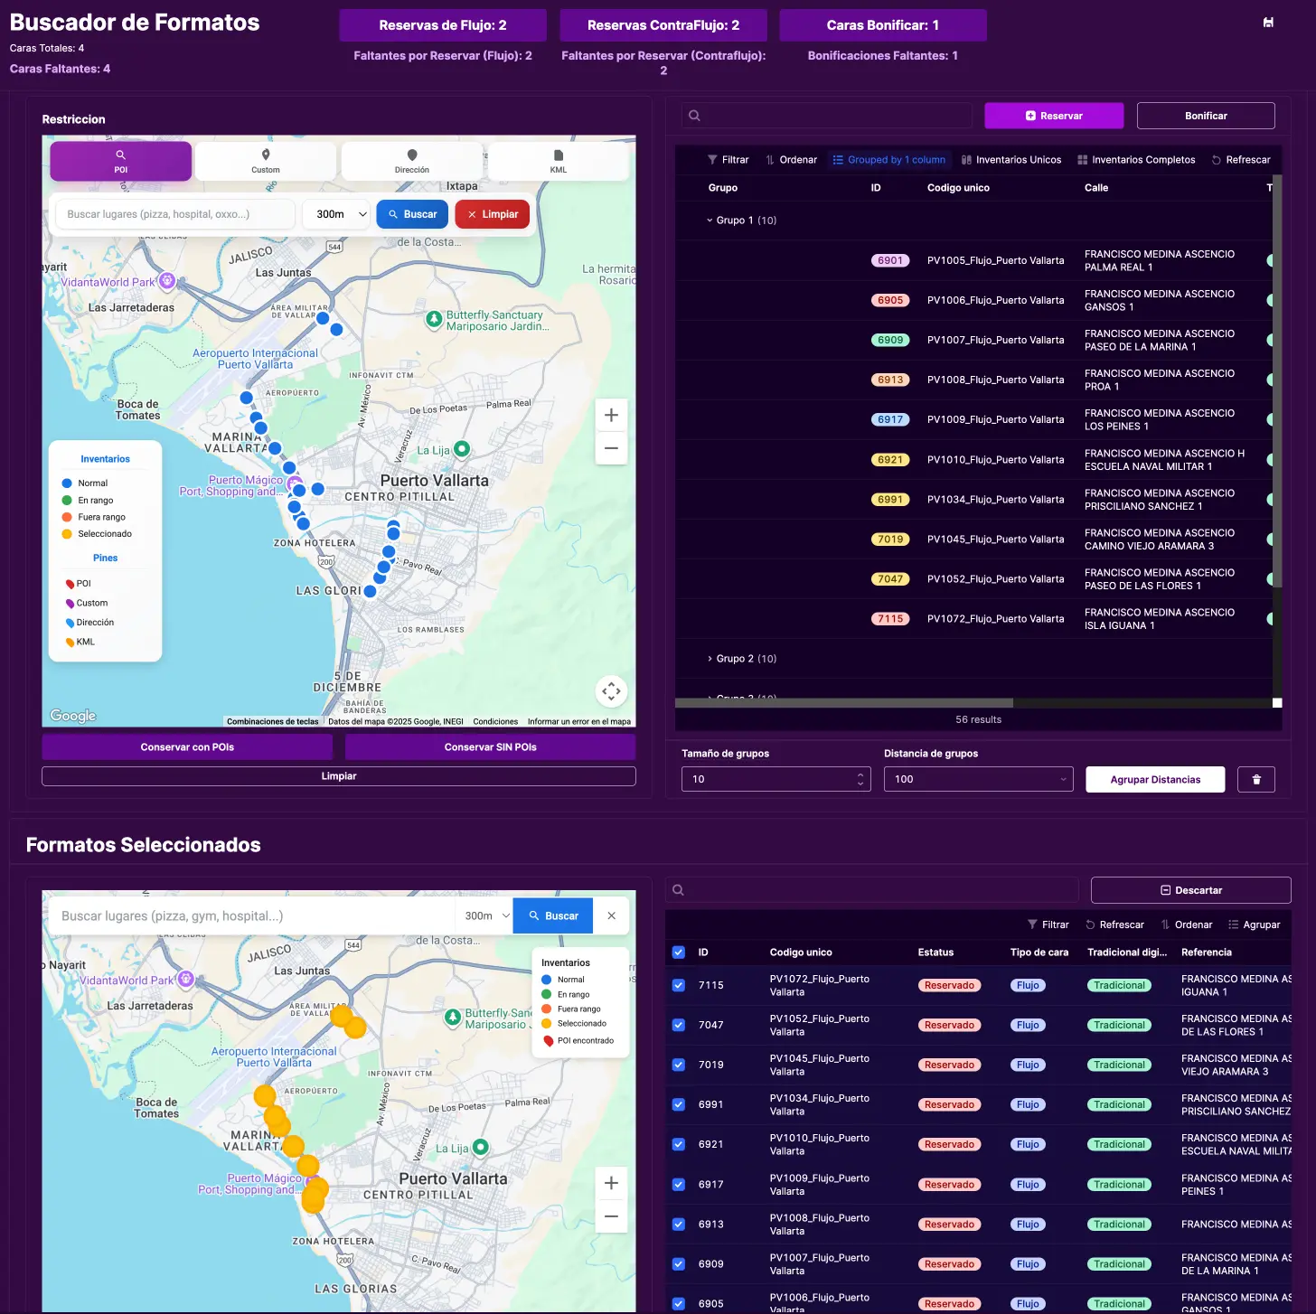The width and height of the screenshot is (1316, 1314).
Task: Close the search bar on lower map
Action: tap(612, 915)
